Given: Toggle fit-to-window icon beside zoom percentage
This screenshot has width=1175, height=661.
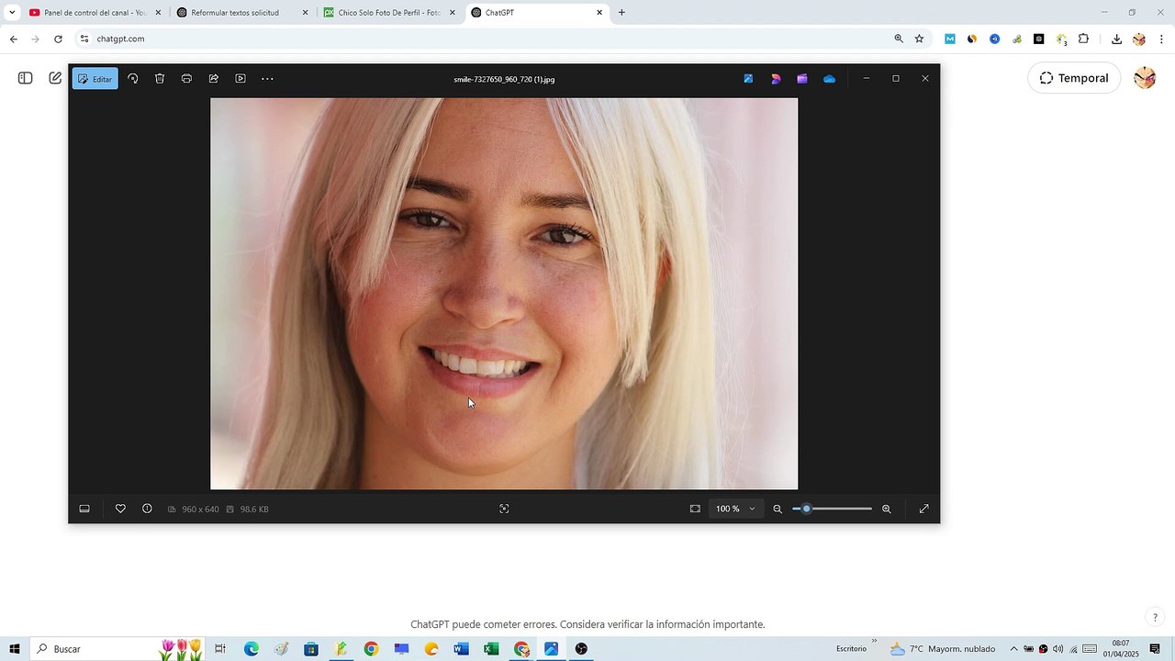Looking at the screenshot, I should click(695, 509).
